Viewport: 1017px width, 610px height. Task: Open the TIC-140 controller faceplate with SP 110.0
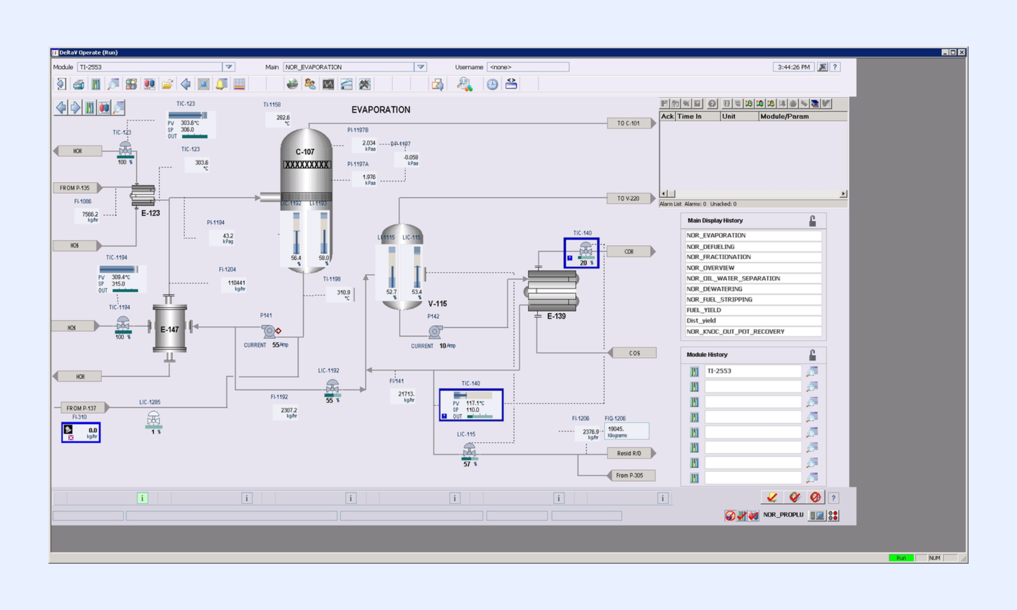point(471,405)
